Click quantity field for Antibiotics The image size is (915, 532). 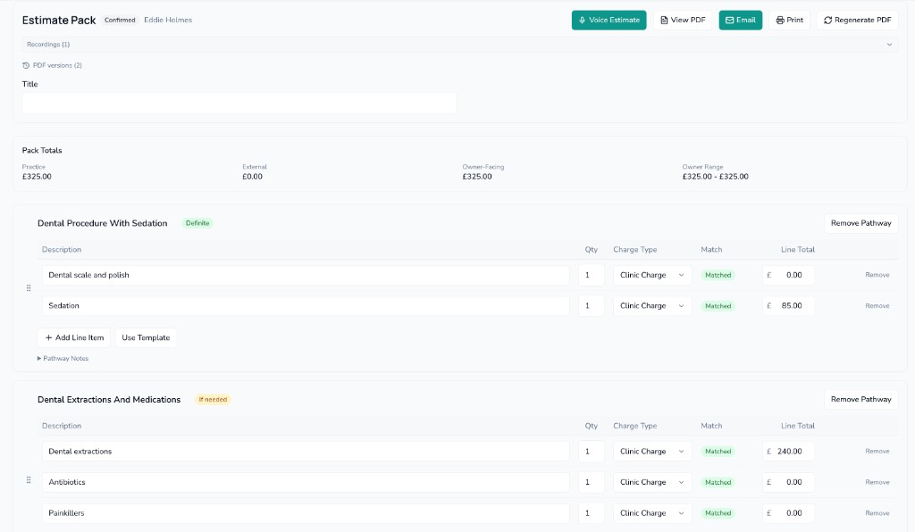592,483
